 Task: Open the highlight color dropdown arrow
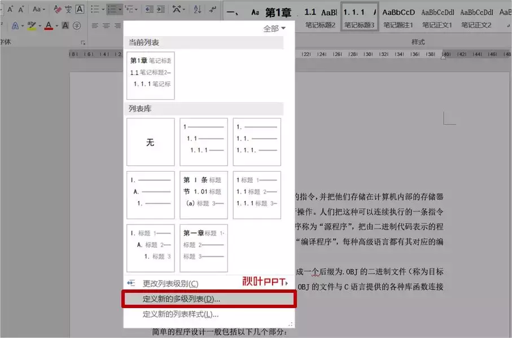(40, 26)
